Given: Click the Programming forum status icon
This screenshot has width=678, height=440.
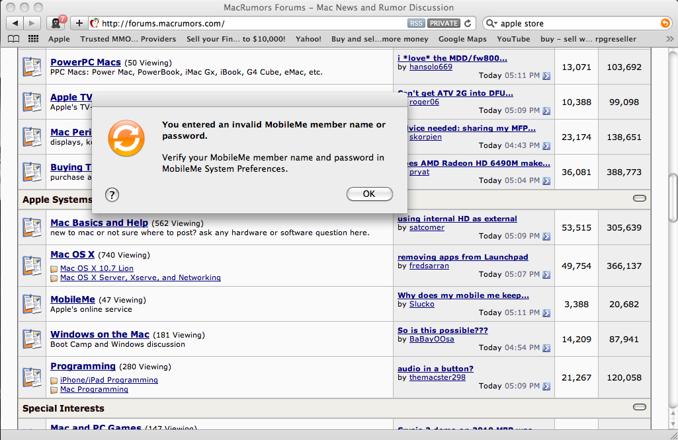Looking at the screenshot, I should click(x=32, y=377).
